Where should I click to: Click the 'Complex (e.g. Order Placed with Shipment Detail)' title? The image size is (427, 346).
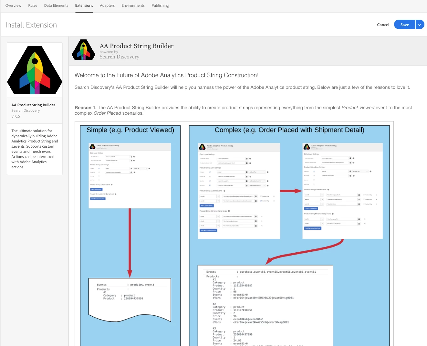point(289,130)
